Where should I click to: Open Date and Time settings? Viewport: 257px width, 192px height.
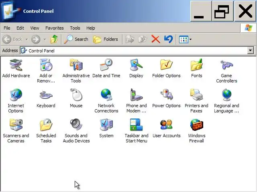106,68
